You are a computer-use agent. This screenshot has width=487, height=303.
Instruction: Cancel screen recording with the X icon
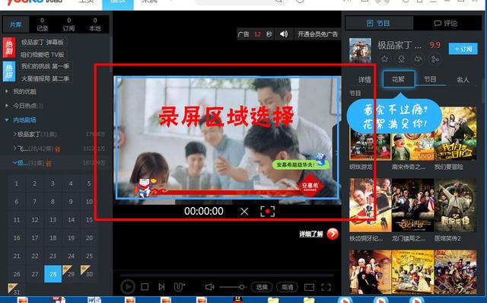244,212
